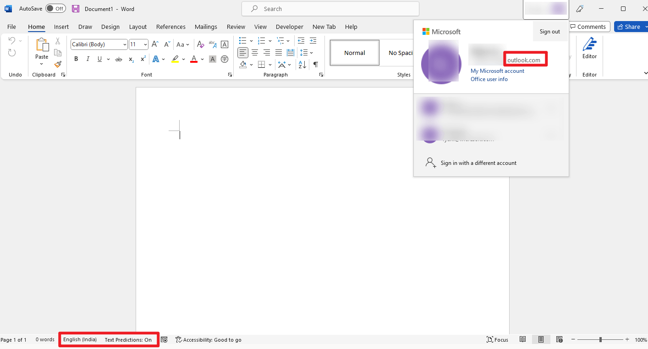Click Sign in with a different account
The height and width of the screenshot is (349, 648).
click(x=478, y=163)
